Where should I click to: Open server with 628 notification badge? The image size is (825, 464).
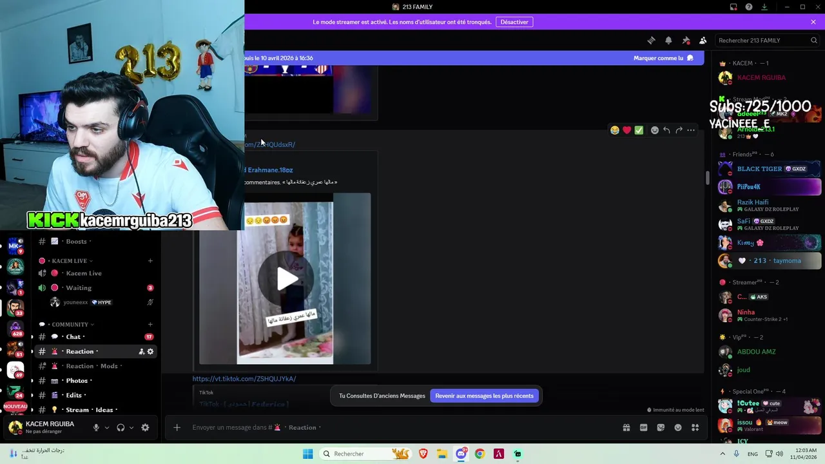(x=15, y=328)
